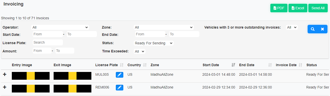
Task: Edit license plate MUL005 with pencil icon
Action: pos(120,74)
